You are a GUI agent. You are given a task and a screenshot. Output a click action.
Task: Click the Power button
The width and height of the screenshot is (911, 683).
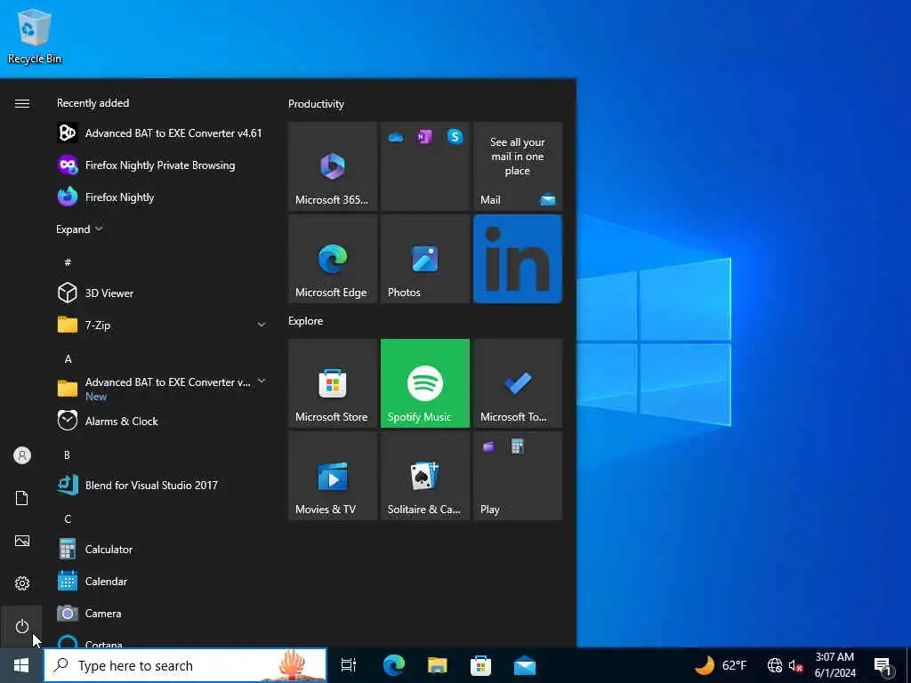pyautogui.click(x=22, y=626)
